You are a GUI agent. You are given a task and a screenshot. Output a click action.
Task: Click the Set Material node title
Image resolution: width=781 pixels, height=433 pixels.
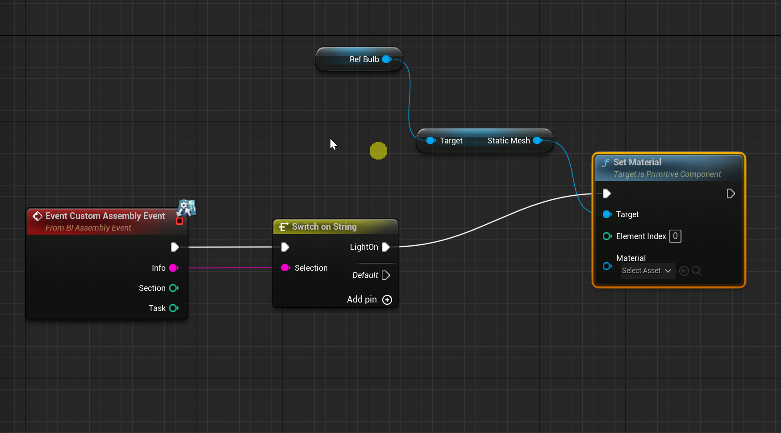(637, 162)
